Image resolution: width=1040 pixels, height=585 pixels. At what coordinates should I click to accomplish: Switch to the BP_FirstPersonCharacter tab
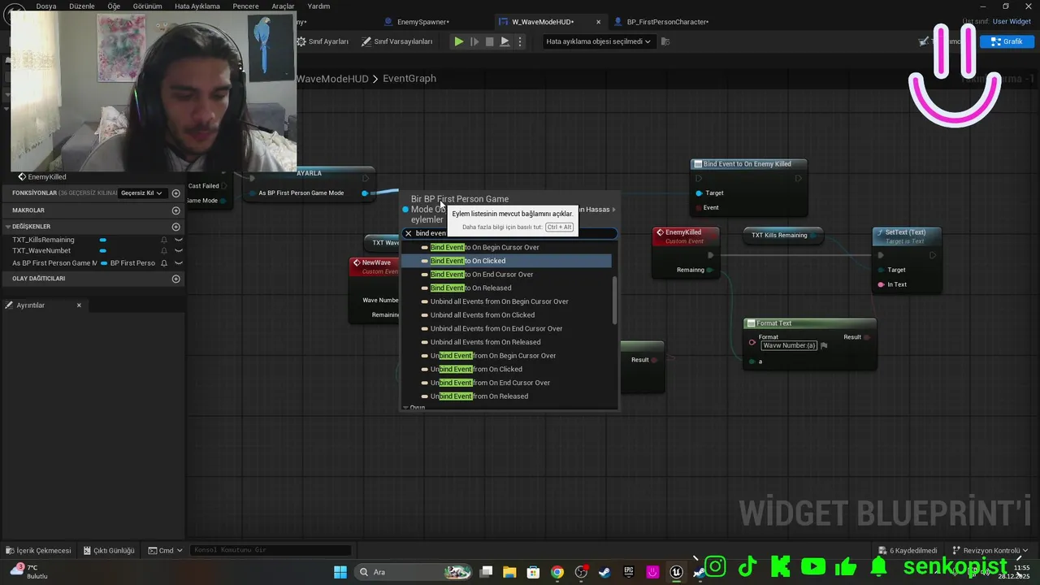pos(667,22)
